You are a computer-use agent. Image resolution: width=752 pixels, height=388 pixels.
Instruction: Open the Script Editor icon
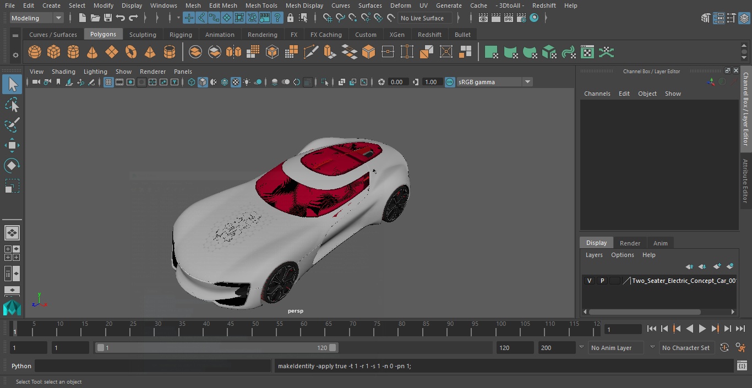tap(742, 366)
